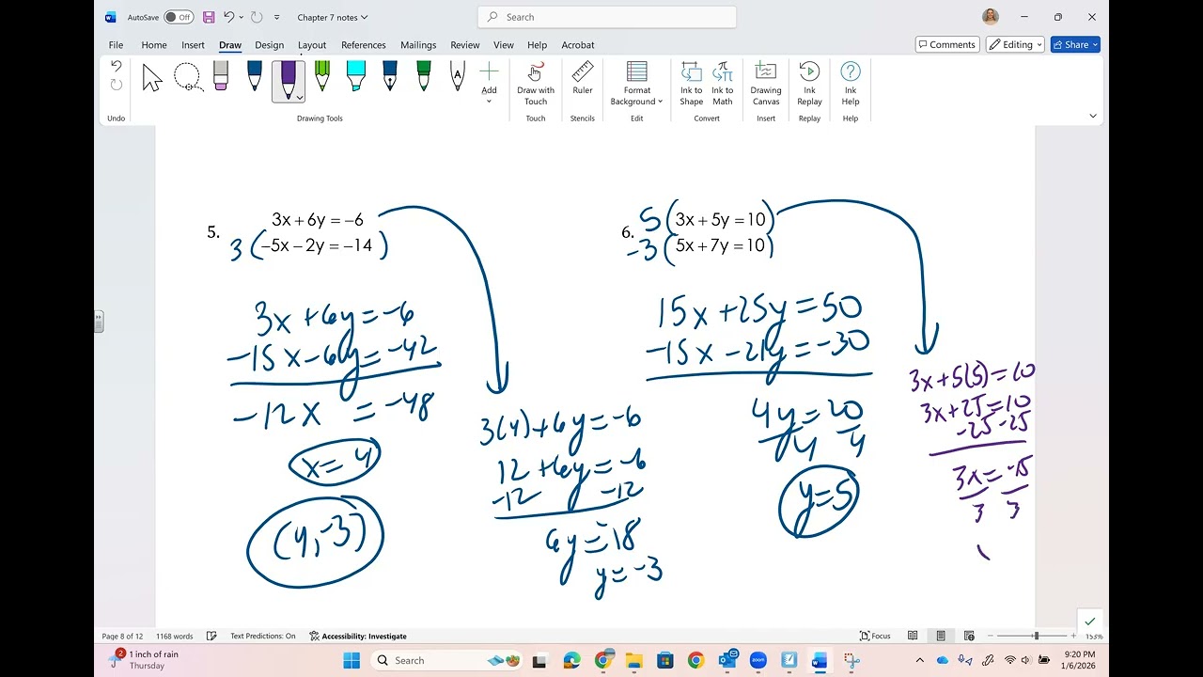Switch to the Home tab
The image size is (1203, 677).
pyautogui.click(x=154, y=44)
